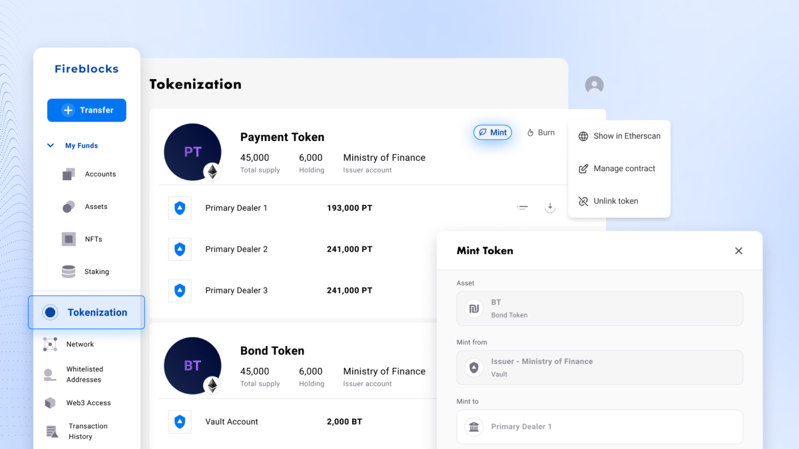799x449 pixels.
Task: Click the Payment Token title
Action: point(282,137)
